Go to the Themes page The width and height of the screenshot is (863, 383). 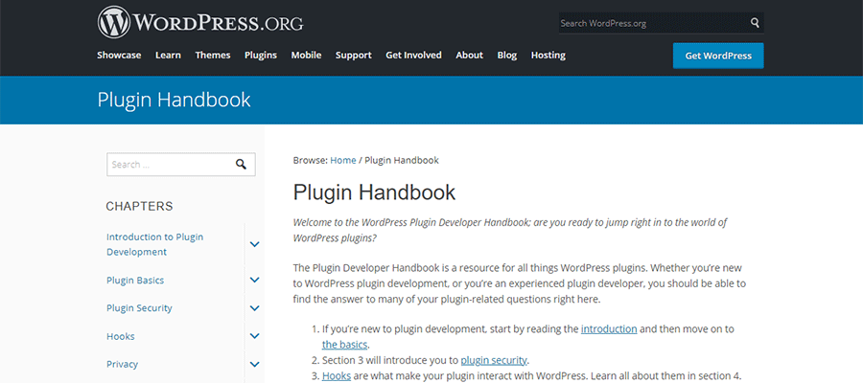click(x=212, y=56)
